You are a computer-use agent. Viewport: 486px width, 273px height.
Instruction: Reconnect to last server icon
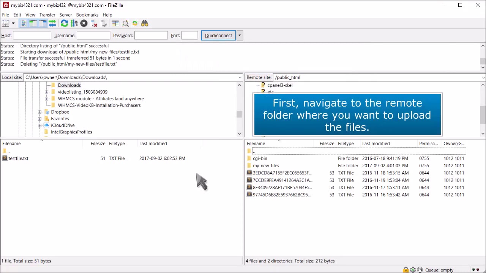point(104,24)
